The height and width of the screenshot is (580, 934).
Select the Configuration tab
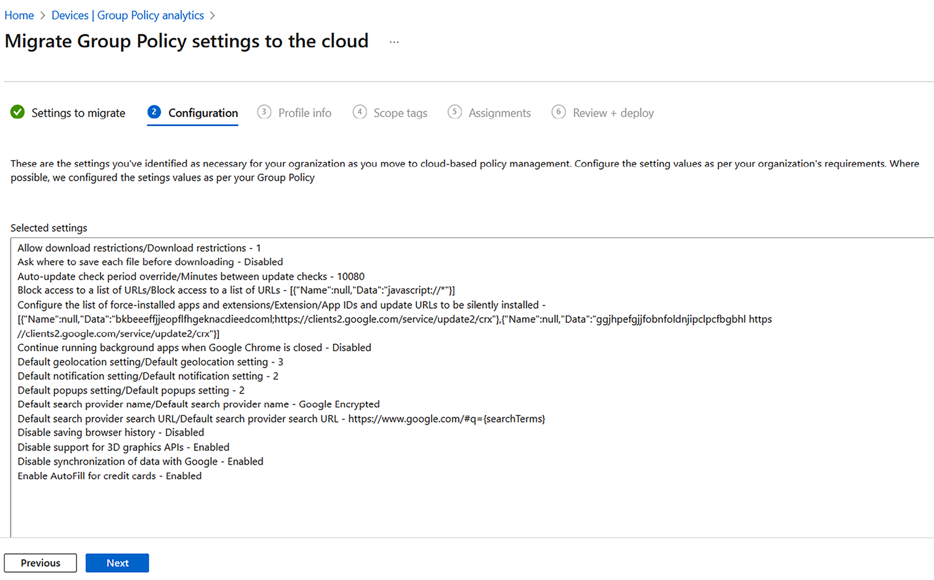(x=203, y=113)
